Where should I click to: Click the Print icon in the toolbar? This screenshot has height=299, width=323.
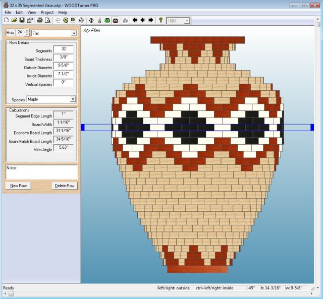pyautogui.click(x=40, y=21)
